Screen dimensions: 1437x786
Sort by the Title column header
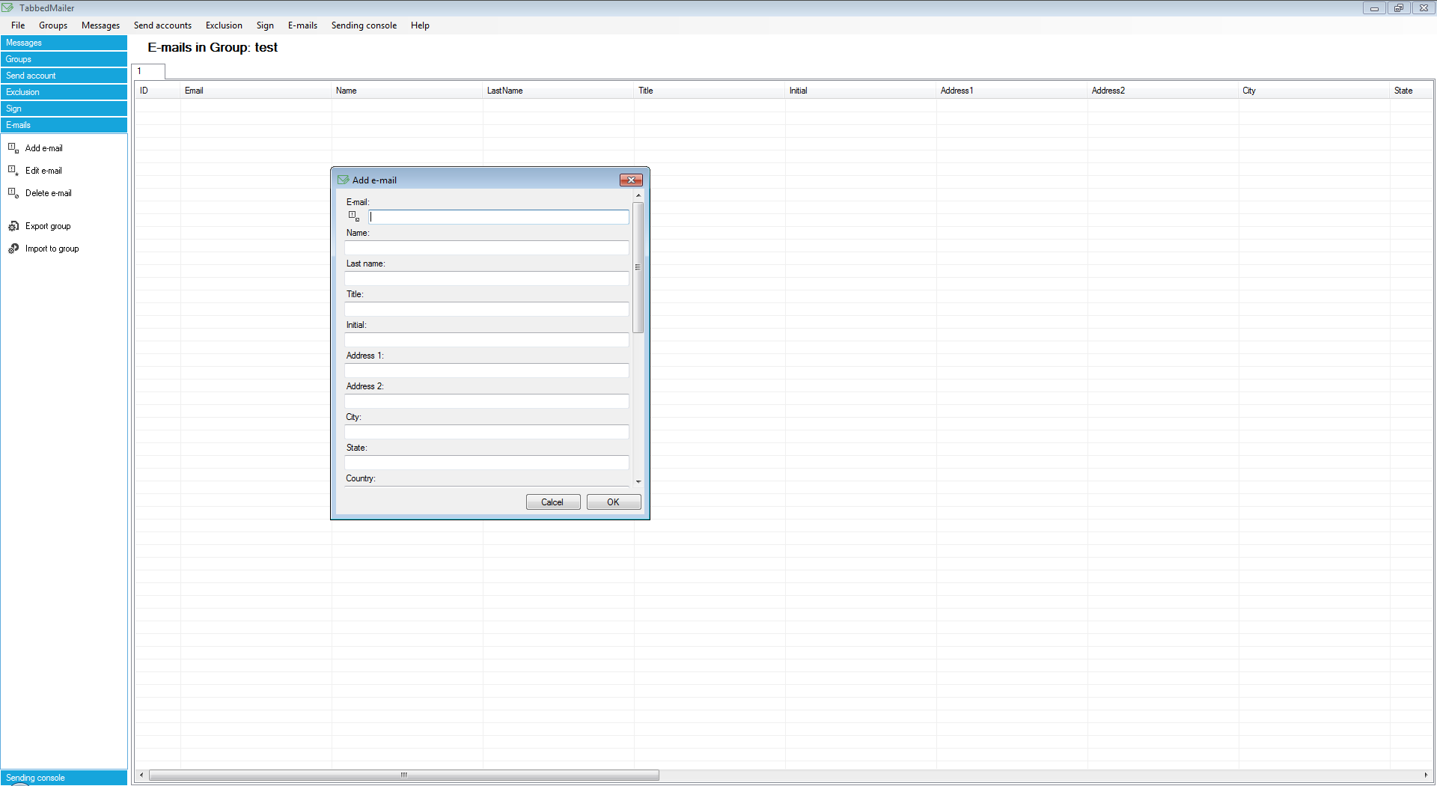point(710,91)
